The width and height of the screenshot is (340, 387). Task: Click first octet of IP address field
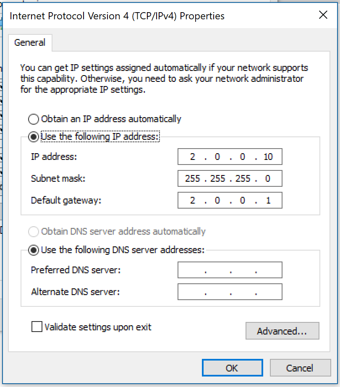[193, 157]
